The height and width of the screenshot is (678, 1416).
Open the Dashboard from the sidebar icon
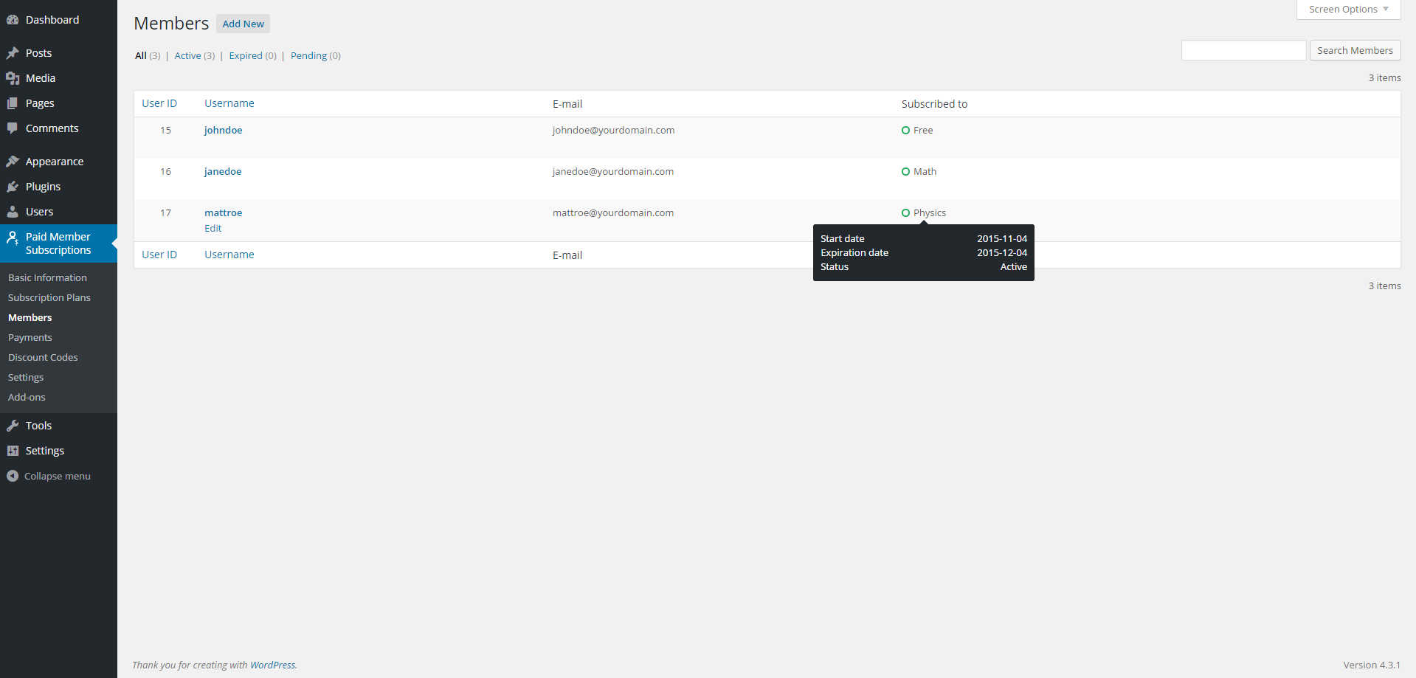tap(13, 19)
